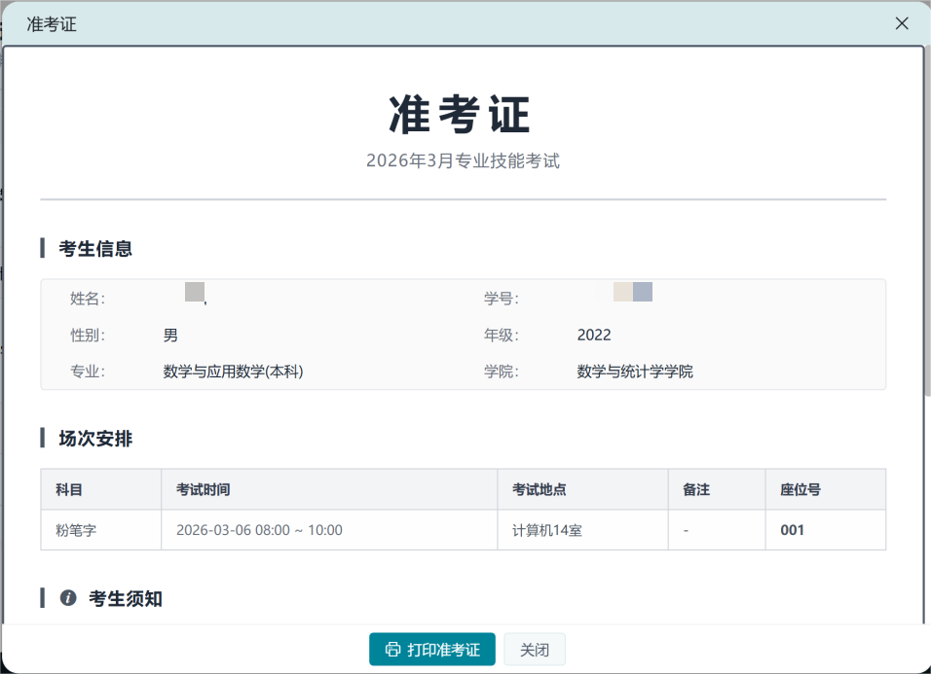Select the 准考证 large title heading
Viewport: 931px width, 674px height.
(x=459, y=115)
